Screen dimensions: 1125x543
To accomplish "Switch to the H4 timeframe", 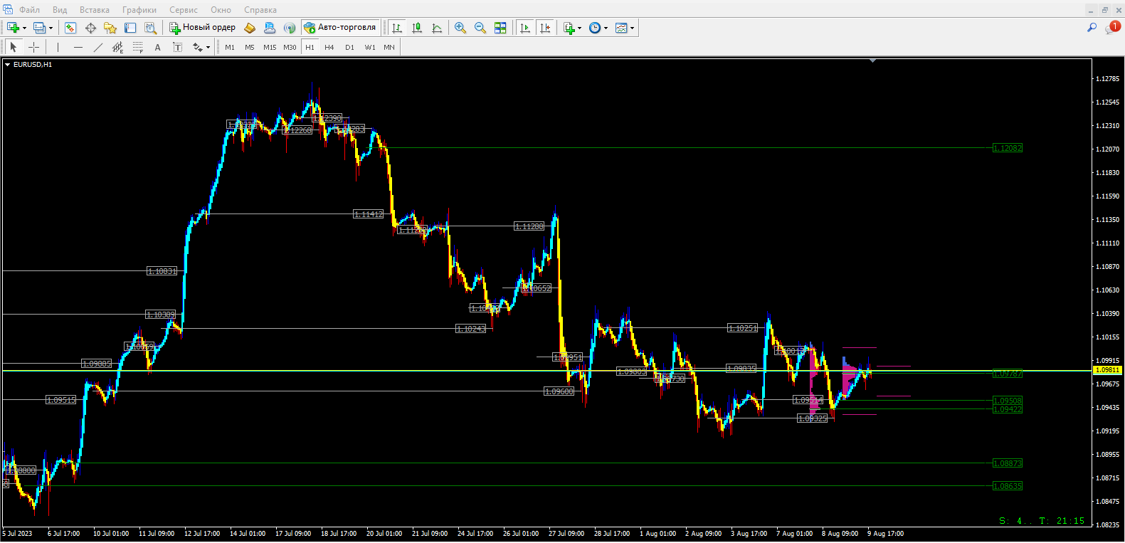I will (329, 47).
